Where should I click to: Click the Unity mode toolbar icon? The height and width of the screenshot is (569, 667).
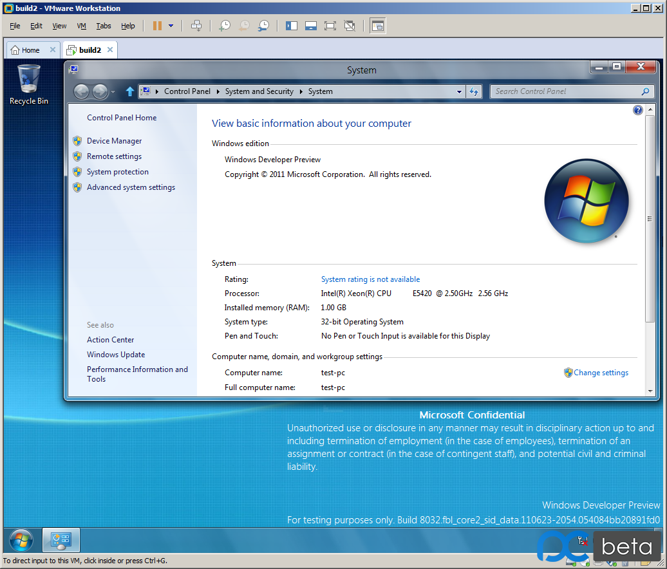(350, 26)
